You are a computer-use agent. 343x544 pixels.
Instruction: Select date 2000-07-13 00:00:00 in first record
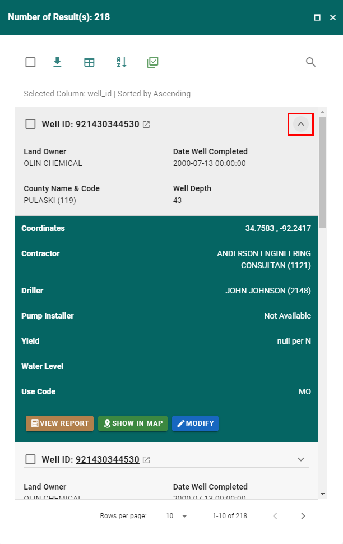210,163
